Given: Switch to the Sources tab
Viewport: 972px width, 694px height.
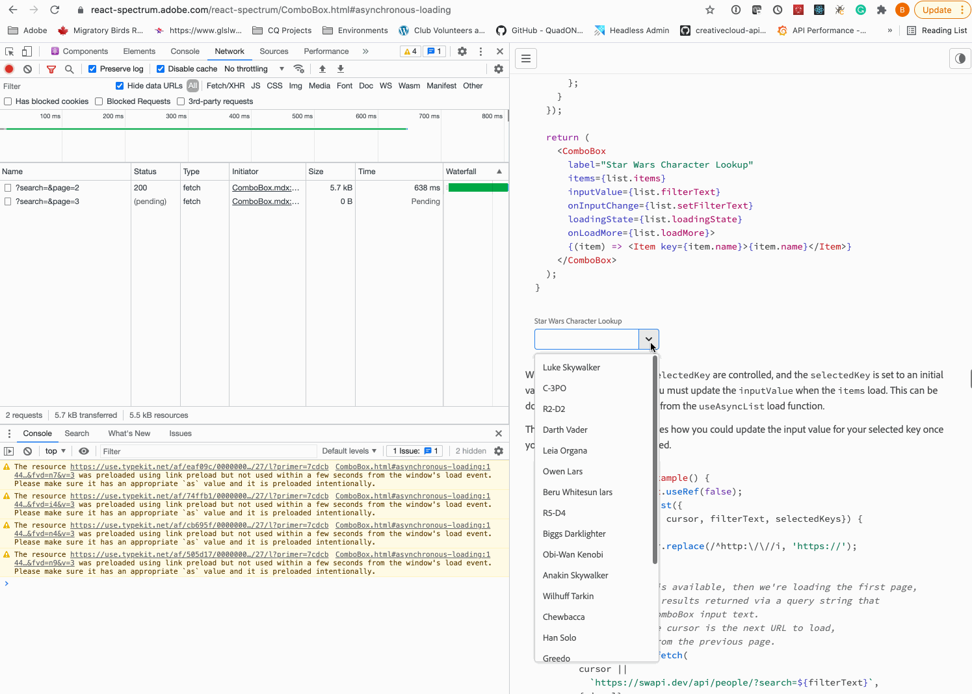Looking at the screenshot, I should click(274, 51).
